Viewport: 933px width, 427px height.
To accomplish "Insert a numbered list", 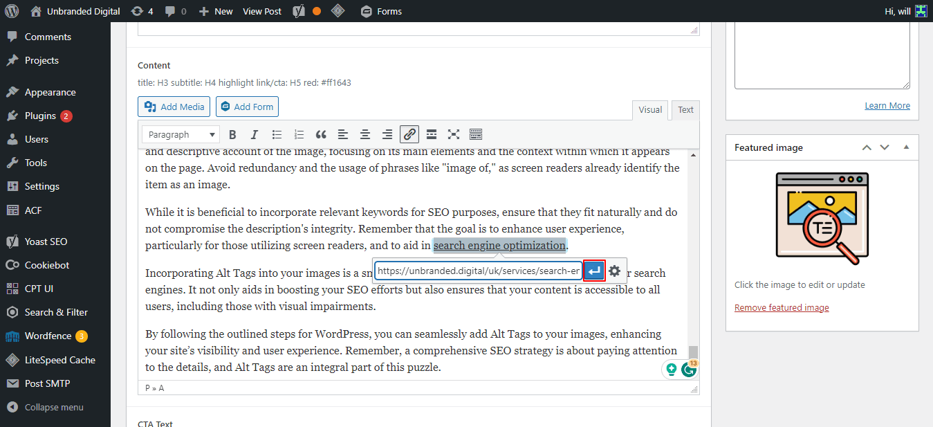I will (x=299, y=134).
